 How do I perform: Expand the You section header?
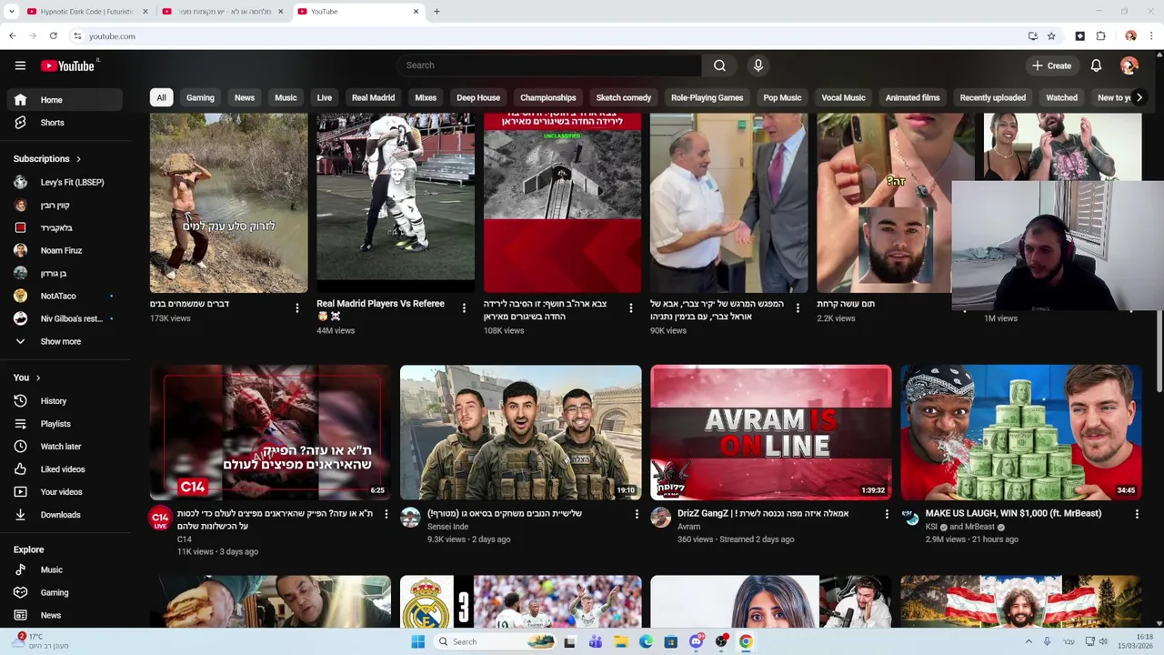click(x=27, y=378)
